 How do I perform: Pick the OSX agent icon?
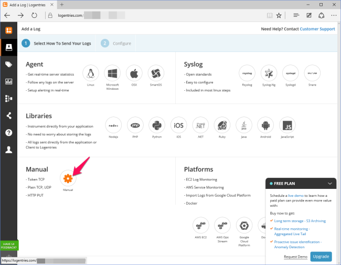pyautogui.click(x=134, y=73)
